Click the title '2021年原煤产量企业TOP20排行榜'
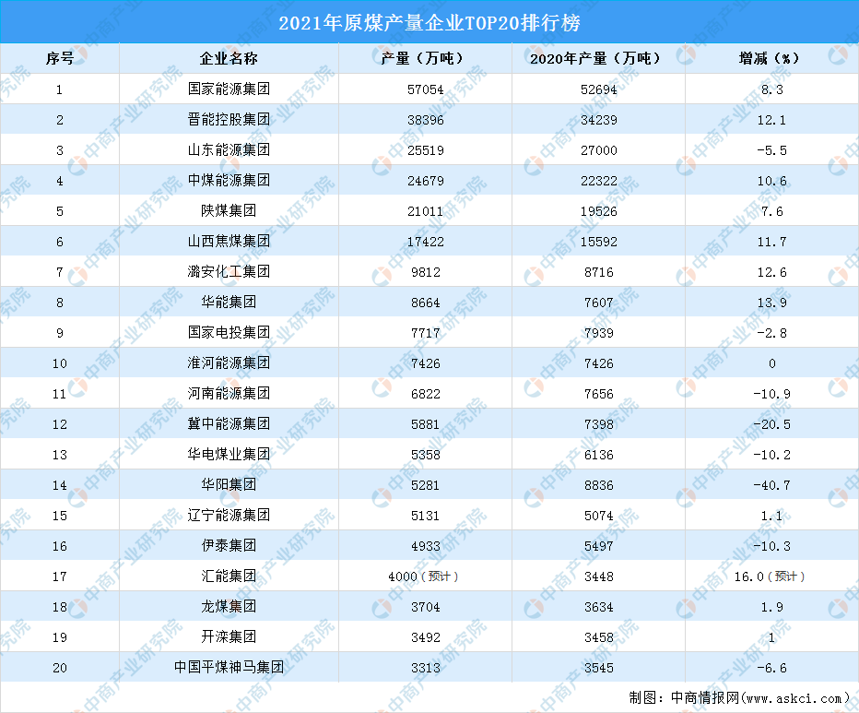 [x=429, y=22]
